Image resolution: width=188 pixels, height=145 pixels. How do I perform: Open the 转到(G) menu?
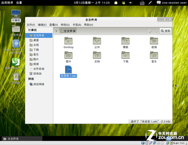(x=65, y=25)
